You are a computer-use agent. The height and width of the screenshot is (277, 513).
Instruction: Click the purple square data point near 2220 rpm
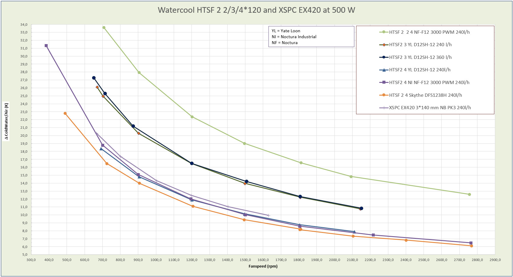373,235
